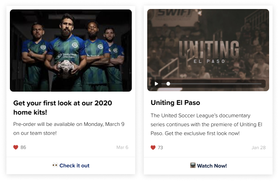Click the Mar 6 post date
This screenshot has height=182, width=279.
point(122,147)
